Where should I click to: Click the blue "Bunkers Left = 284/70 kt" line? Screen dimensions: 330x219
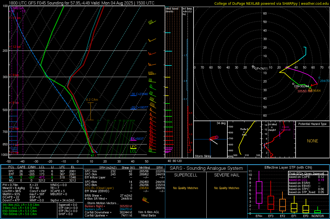(x=109, y=209)
